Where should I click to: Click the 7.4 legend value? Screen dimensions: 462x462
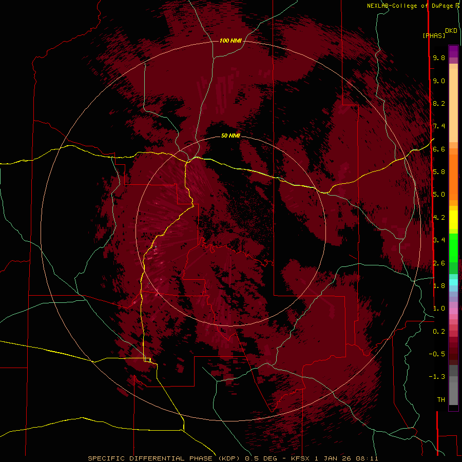click(x=439, y=126)
